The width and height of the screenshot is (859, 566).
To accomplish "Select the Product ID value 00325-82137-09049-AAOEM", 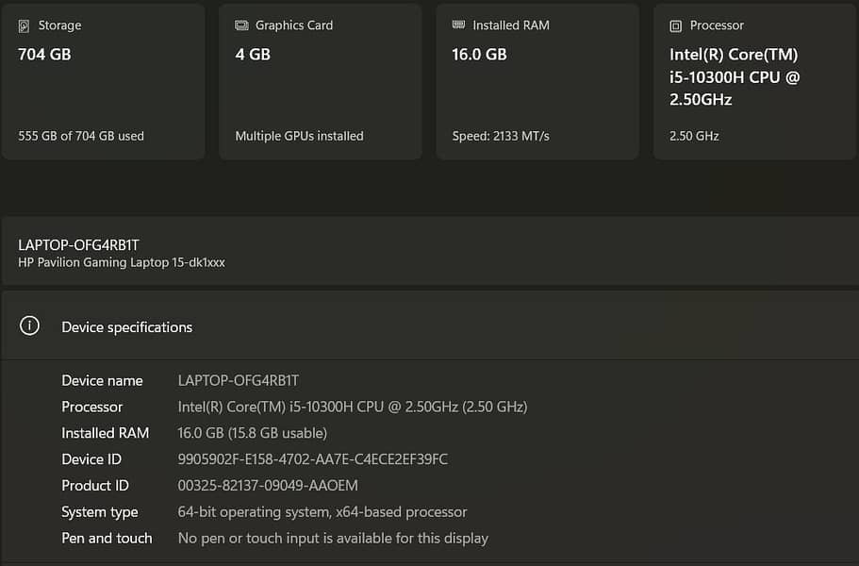I will (268, 486).
